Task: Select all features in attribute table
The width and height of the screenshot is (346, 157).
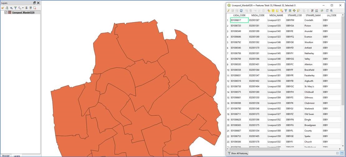Action: click(x=273, y=10)
